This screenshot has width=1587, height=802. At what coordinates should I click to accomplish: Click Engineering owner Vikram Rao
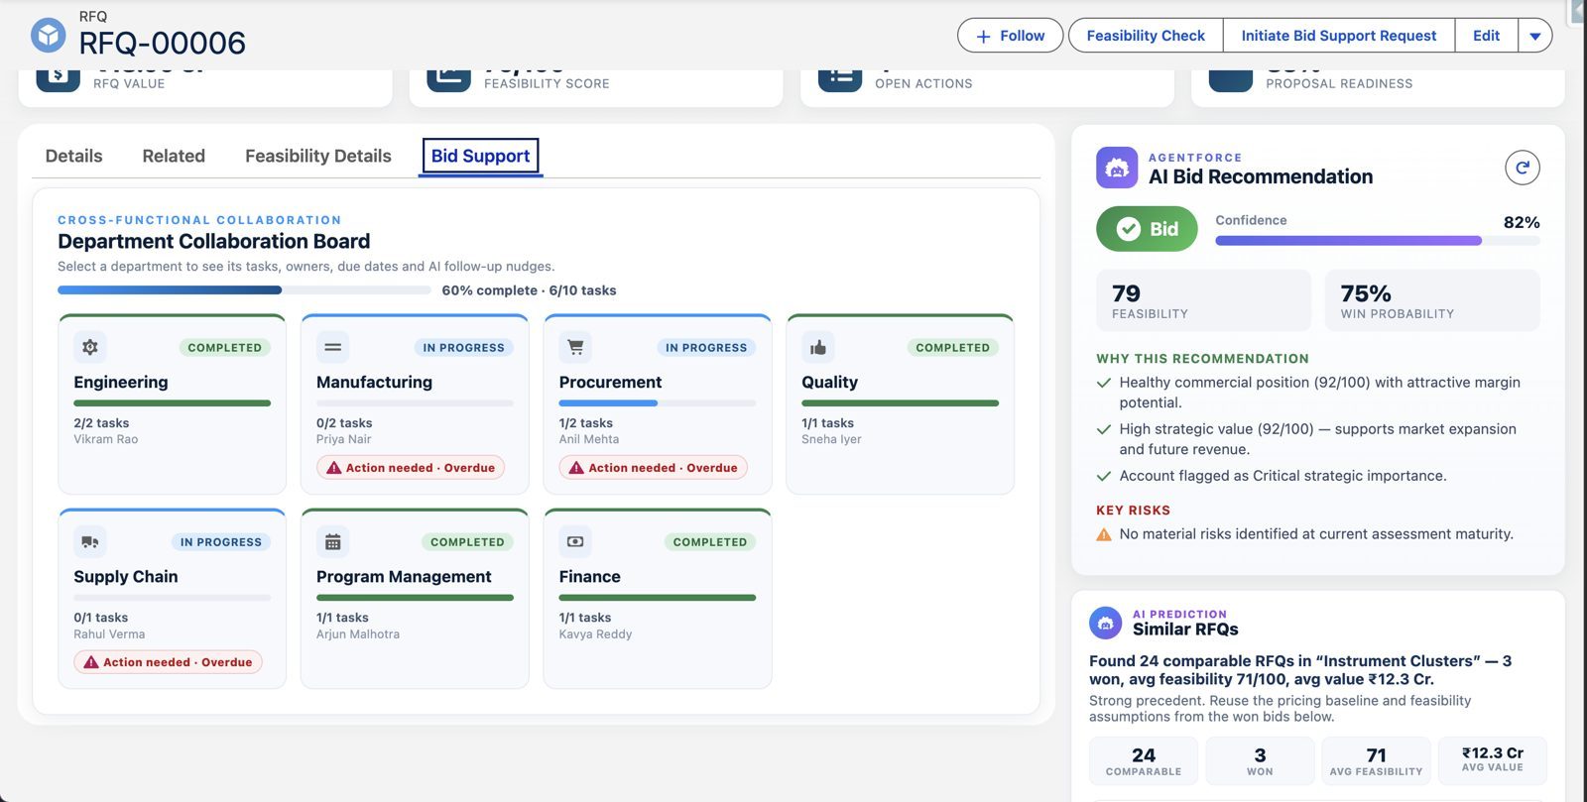point(106,439)
